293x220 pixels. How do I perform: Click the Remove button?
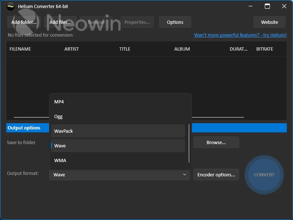(x=96, y=22)
